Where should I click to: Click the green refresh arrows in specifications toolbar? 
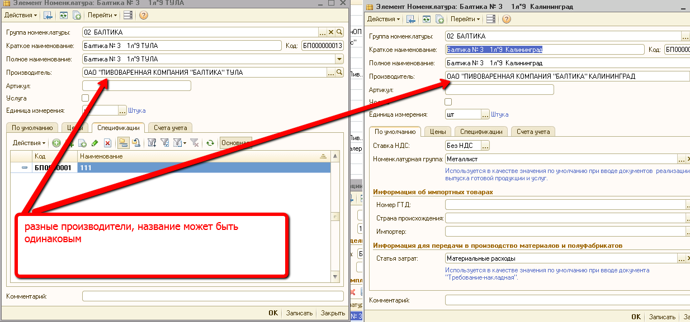tap(210, 143)
